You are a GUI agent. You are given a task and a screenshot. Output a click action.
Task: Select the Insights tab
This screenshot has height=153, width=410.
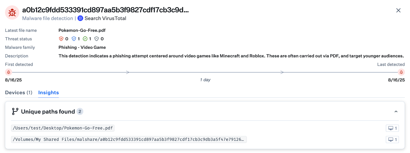tap(48, 93)
